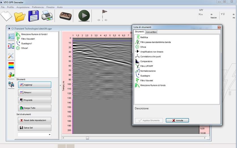Collapse the left panel with the arrow
This screenshot has width=237, height=148.
[x=60, y=85]
